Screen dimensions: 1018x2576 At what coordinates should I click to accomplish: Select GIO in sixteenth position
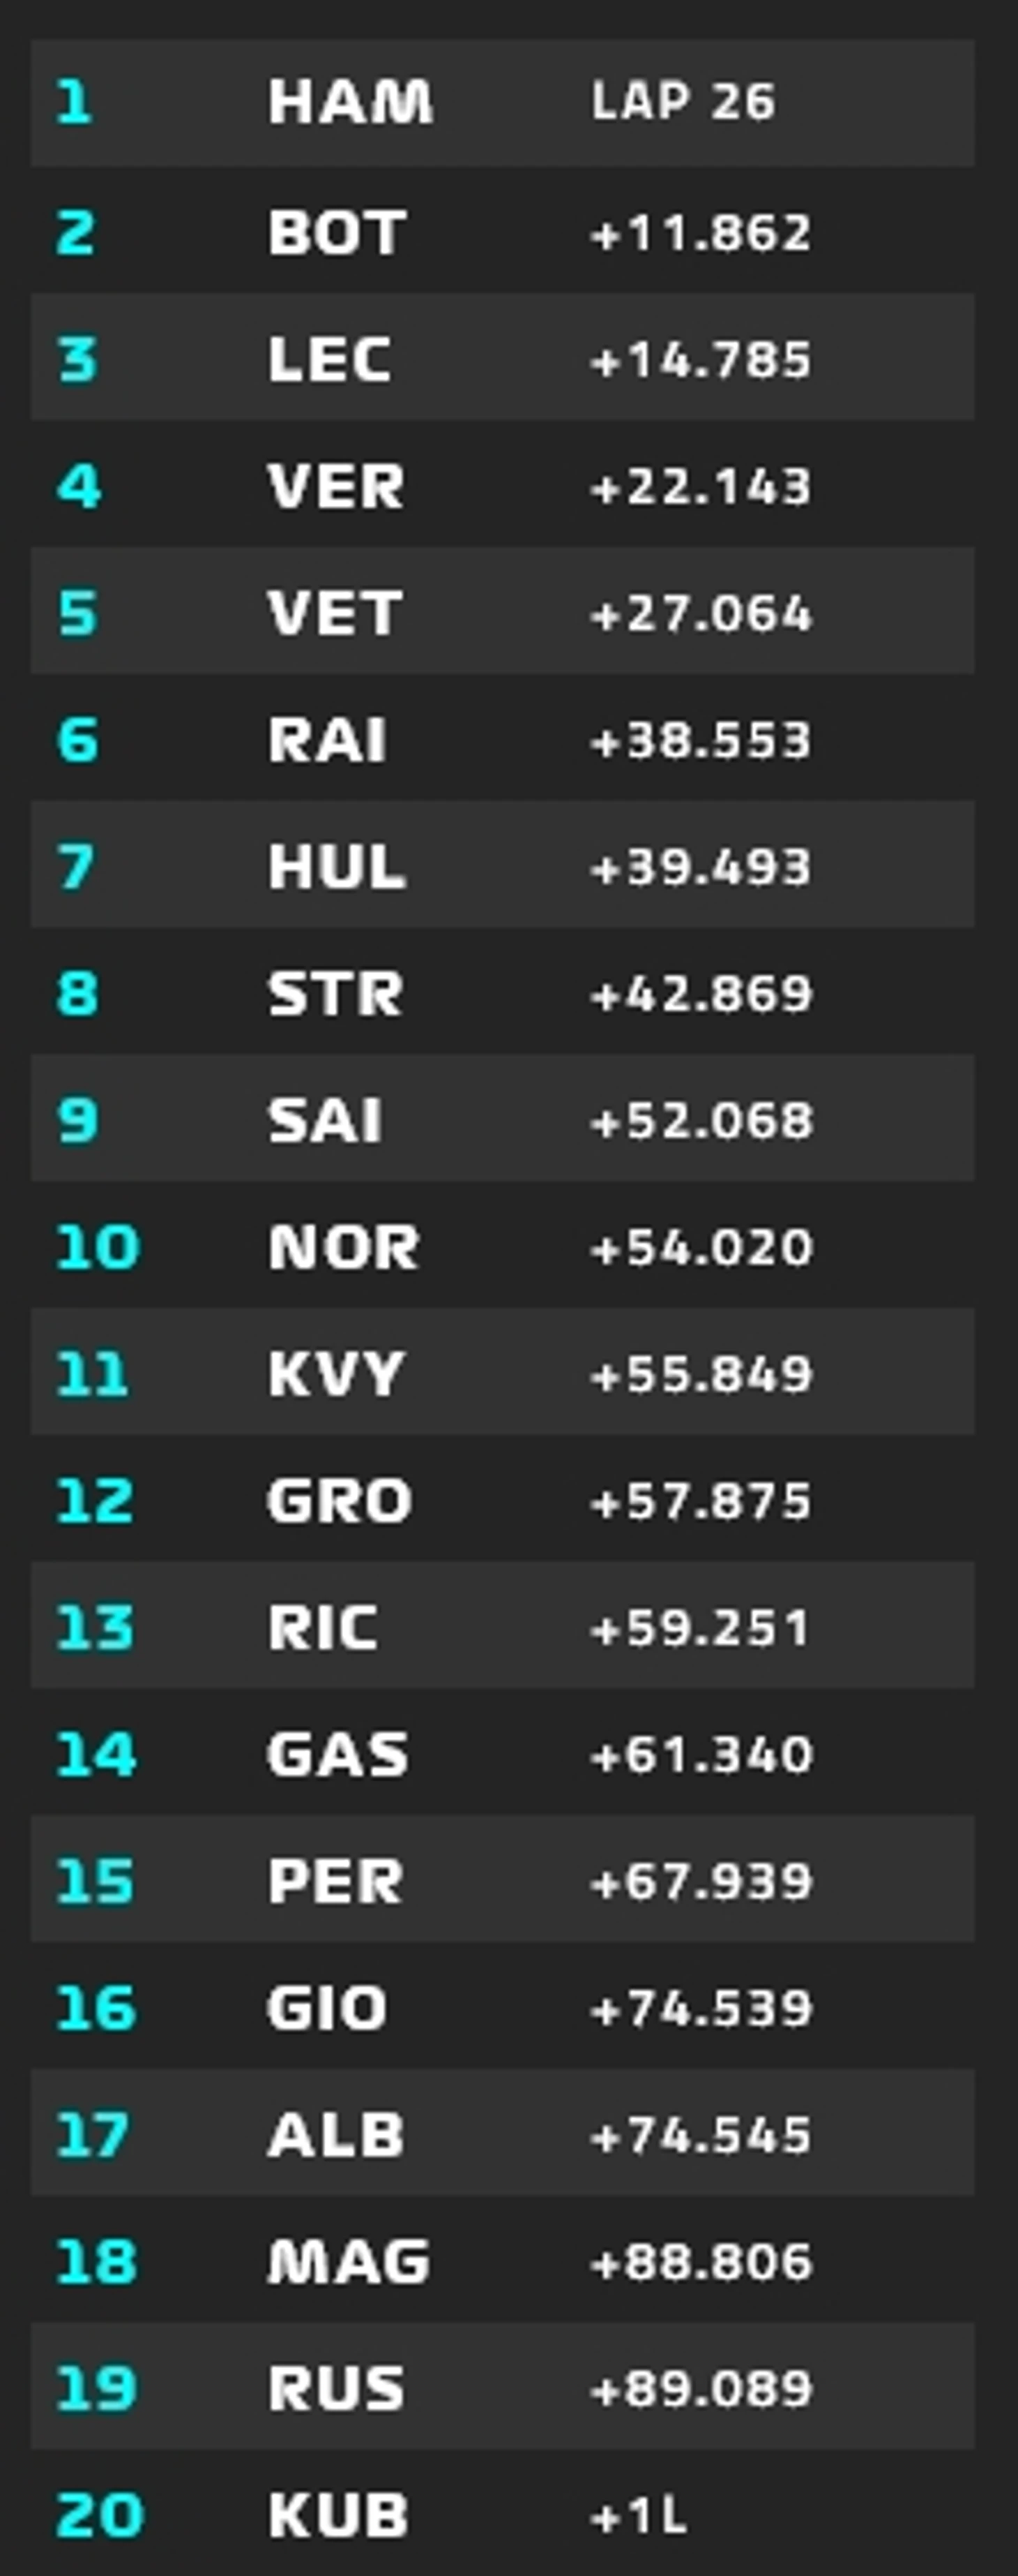tap(503, 2005)
